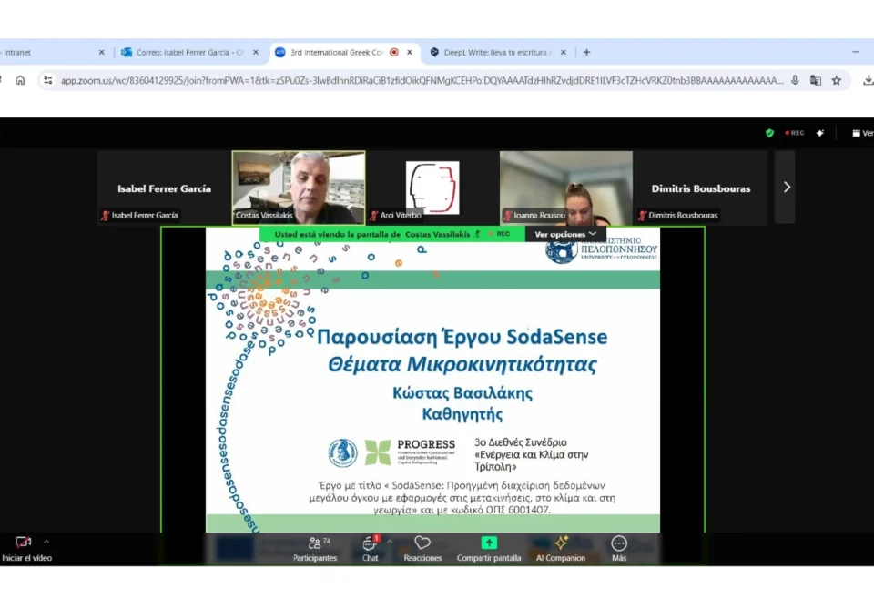Click the Ver view button at top right
This screenshot has height=609, width=874.
click(862, 133)
